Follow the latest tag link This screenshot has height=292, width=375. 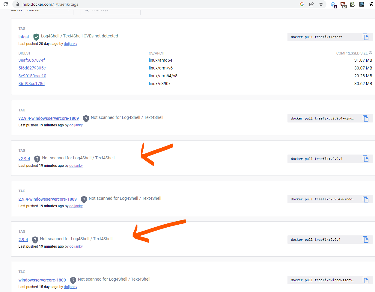[23, 37]
